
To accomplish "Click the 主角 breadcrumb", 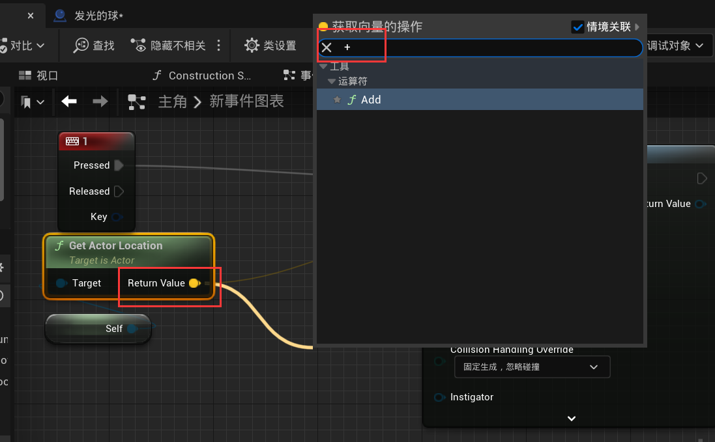I will coord(172,101).
